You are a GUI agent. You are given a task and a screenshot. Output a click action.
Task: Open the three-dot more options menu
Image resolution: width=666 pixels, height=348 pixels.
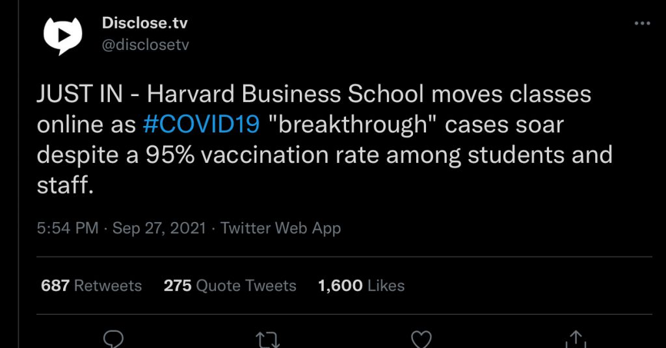click(642, 23)
